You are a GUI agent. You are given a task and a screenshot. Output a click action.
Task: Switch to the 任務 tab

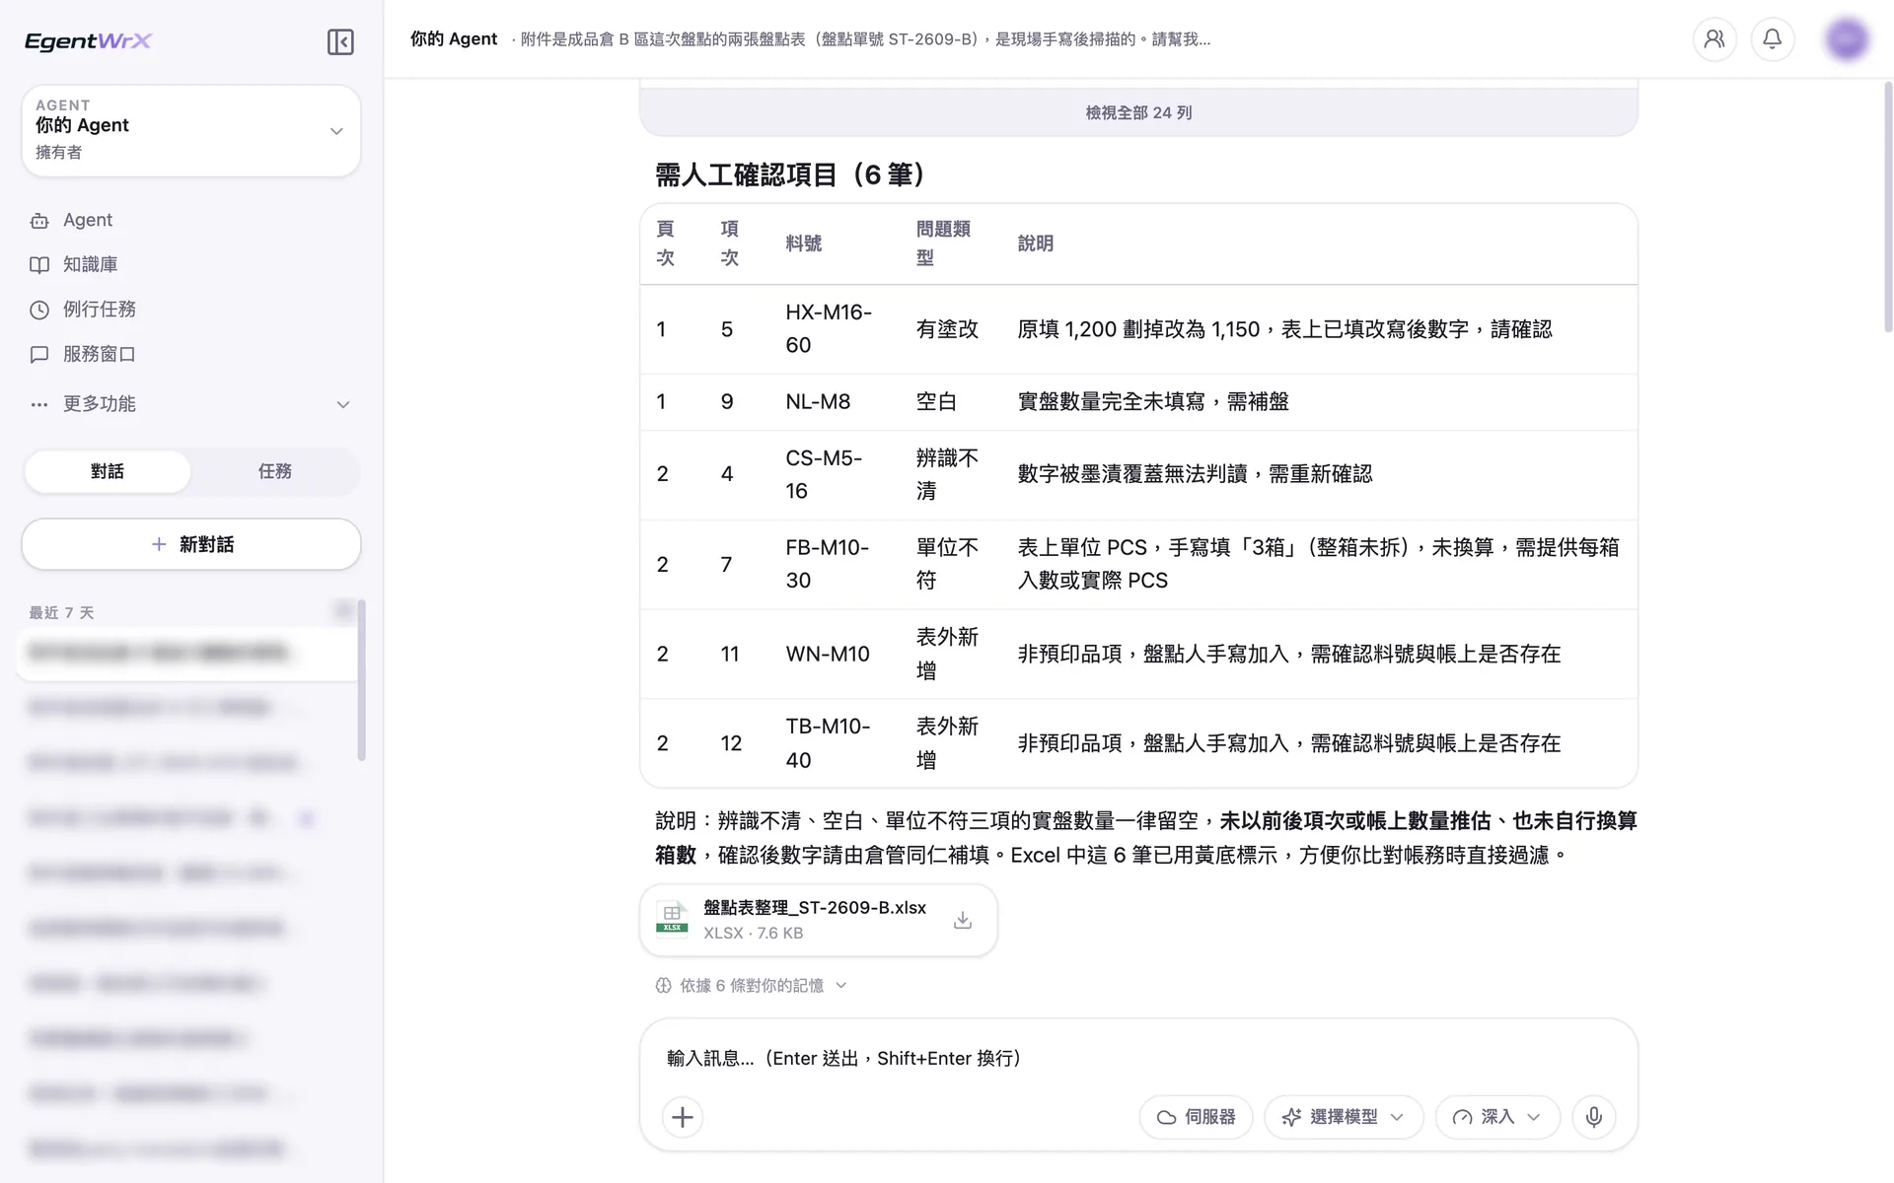(x=275, y=471)
